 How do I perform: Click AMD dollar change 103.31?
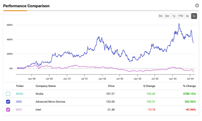click(151, 102)
